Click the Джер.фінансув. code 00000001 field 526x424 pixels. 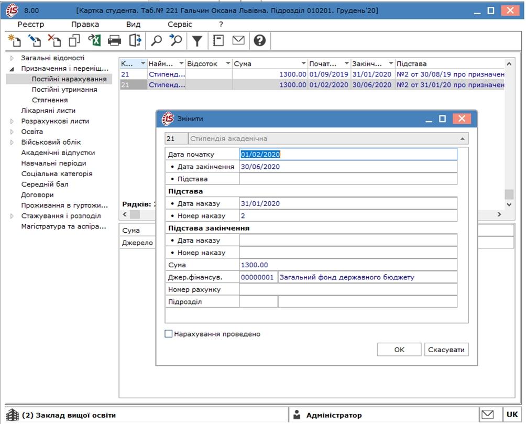pyautogui.click(x=258, y=277)
